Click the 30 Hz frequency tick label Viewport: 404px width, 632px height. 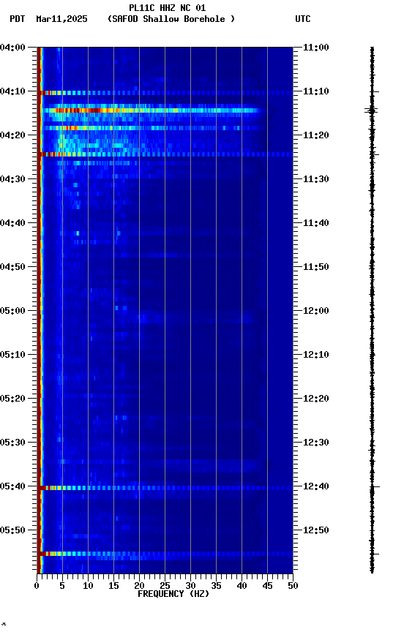[x=190, y=586]
